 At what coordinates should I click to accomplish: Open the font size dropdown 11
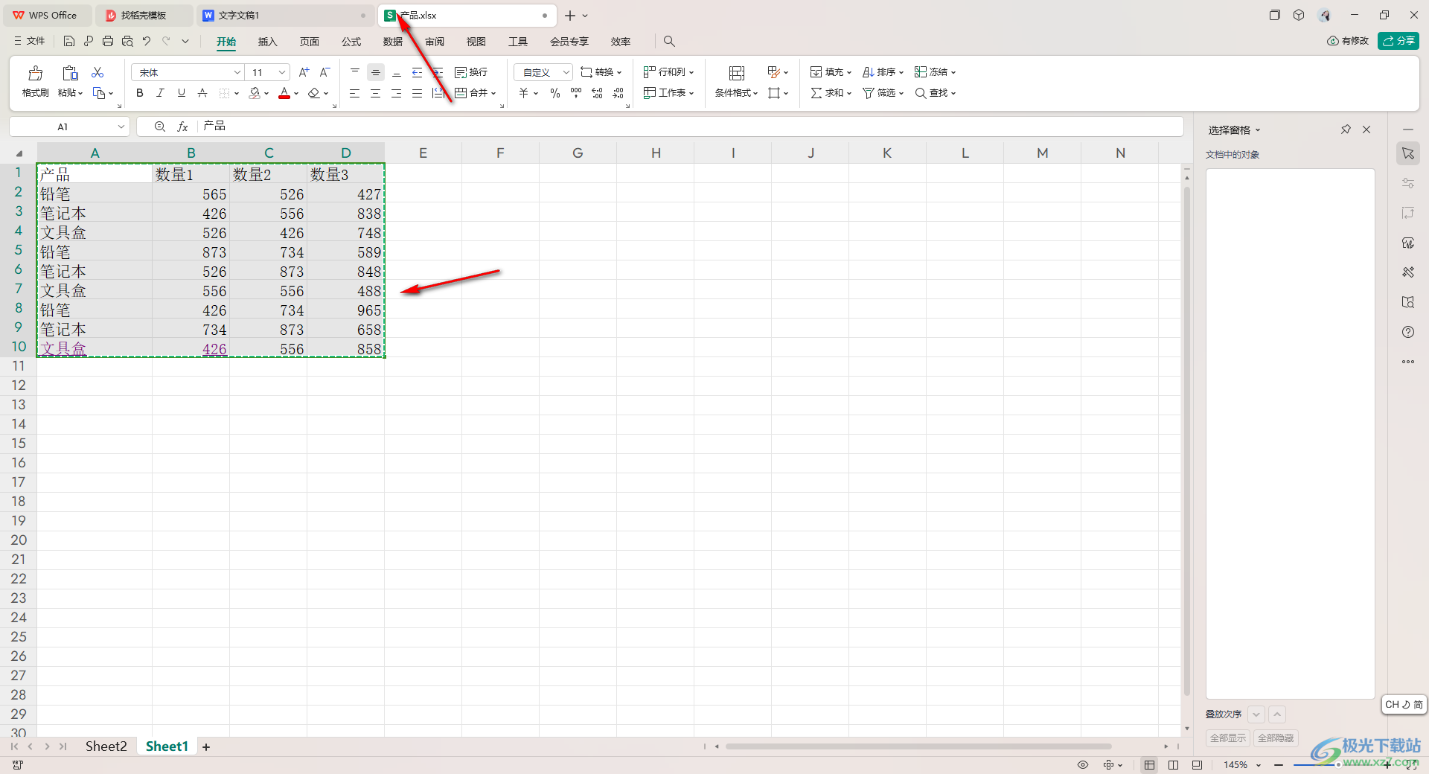click(x=282, y=72)
